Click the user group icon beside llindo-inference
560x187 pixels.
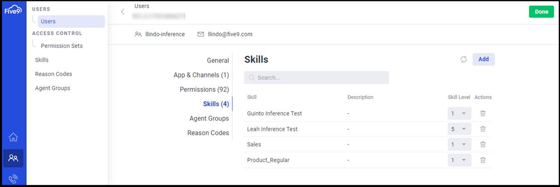138,35
